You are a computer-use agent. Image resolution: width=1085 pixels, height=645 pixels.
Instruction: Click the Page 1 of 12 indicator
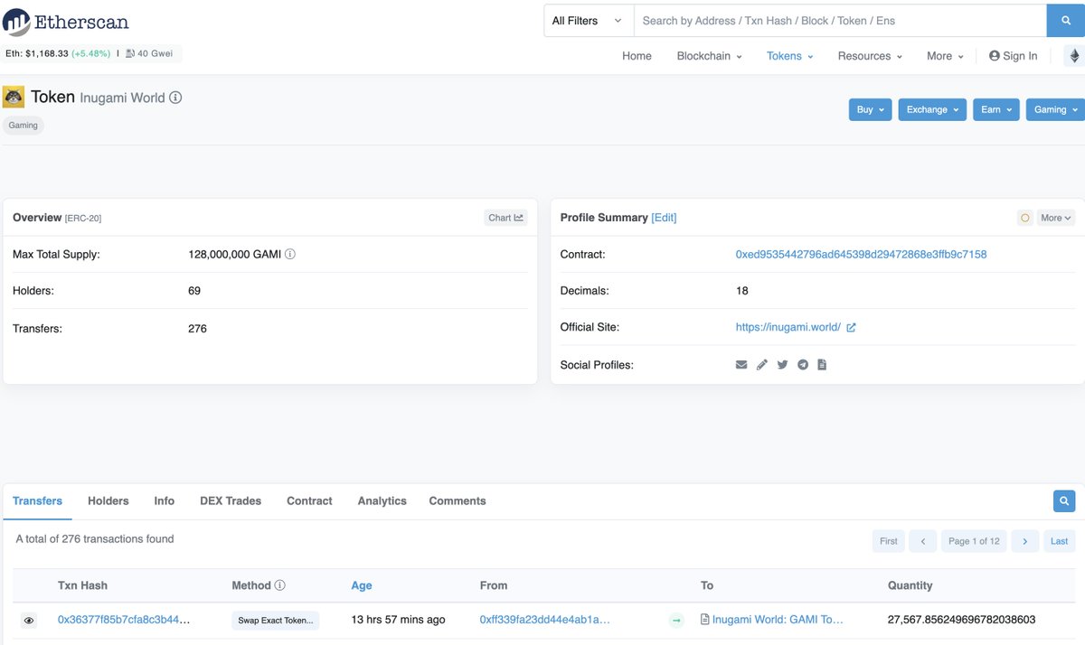pos(974,541)
